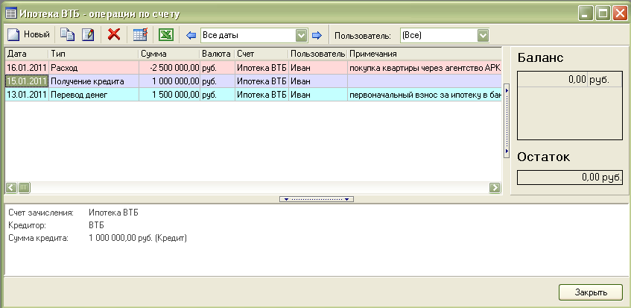Click the horizontal scrollbar thumb
Screen dimensions: 631x308
click(24, 188)
